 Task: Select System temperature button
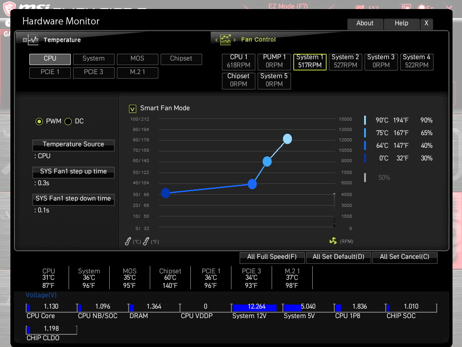(93, 59)
